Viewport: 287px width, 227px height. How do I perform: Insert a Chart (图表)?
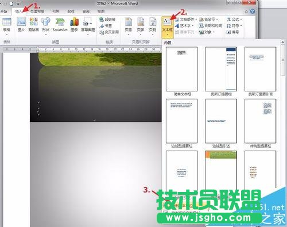coord(74,24)
